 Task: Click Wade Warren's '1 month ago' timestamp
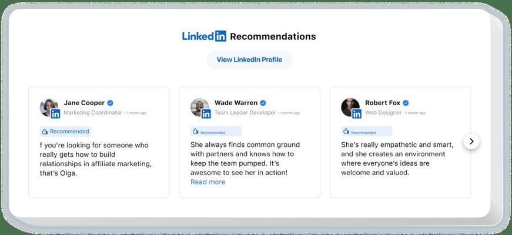click(289, 113)
